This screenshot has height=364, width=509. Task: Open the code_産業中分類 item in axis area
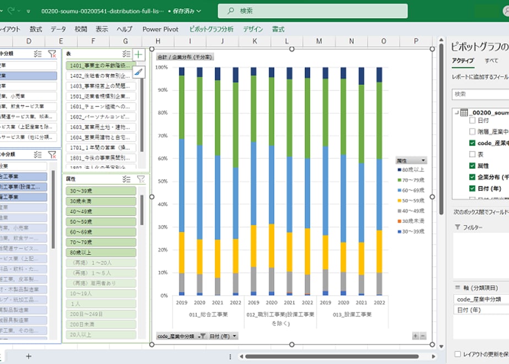[x=481, y=299]
